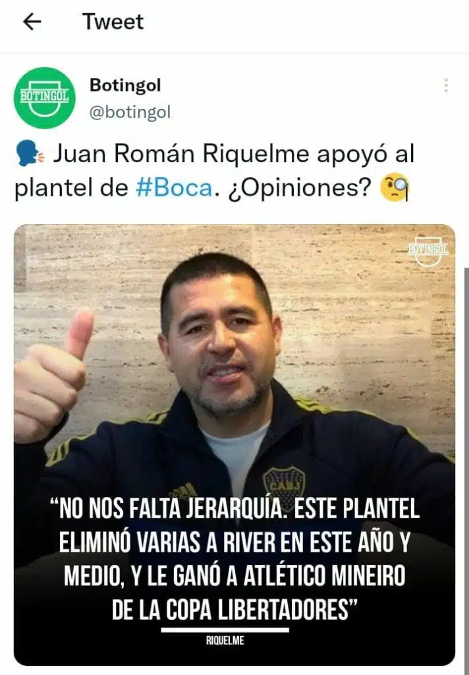469x675 pixels.
Task: Click the CABJ badge on the jacket
Action: (x=284, y=482)
